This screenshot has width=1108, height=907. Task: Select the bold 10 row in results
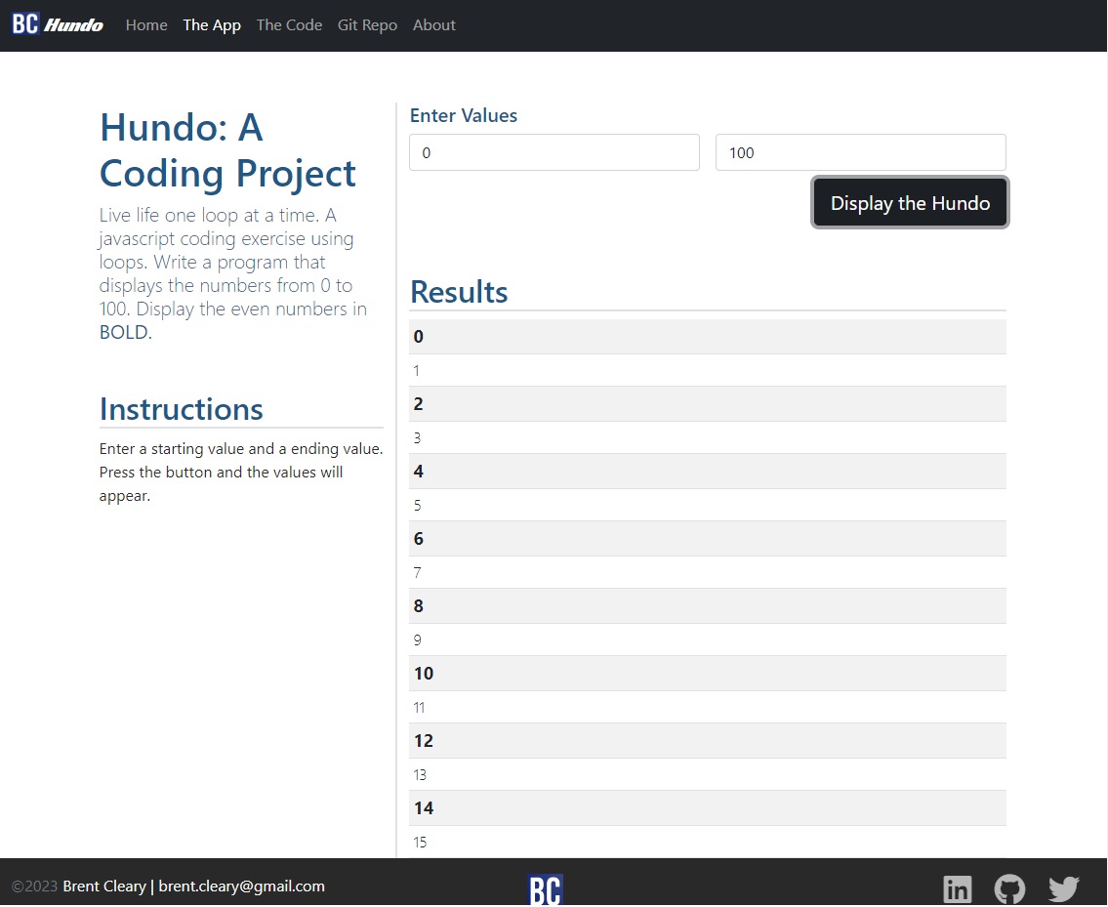point(707,674)
